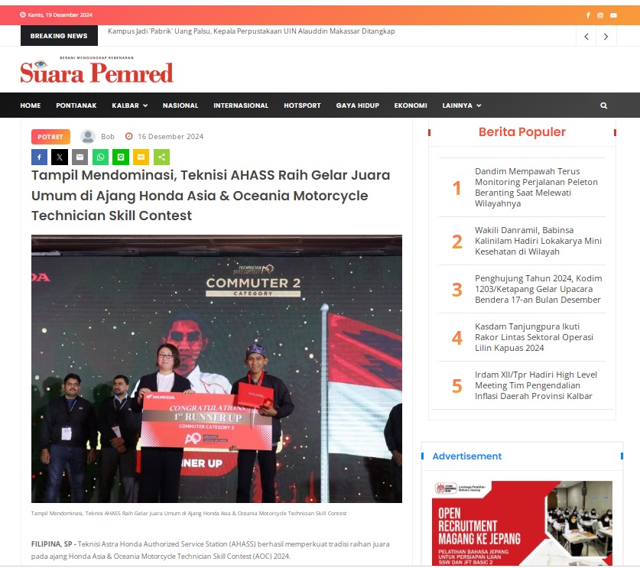The image size is (640, 568).
Task: Click the Suara Pemred logo
Action: [x=97, y=70]
